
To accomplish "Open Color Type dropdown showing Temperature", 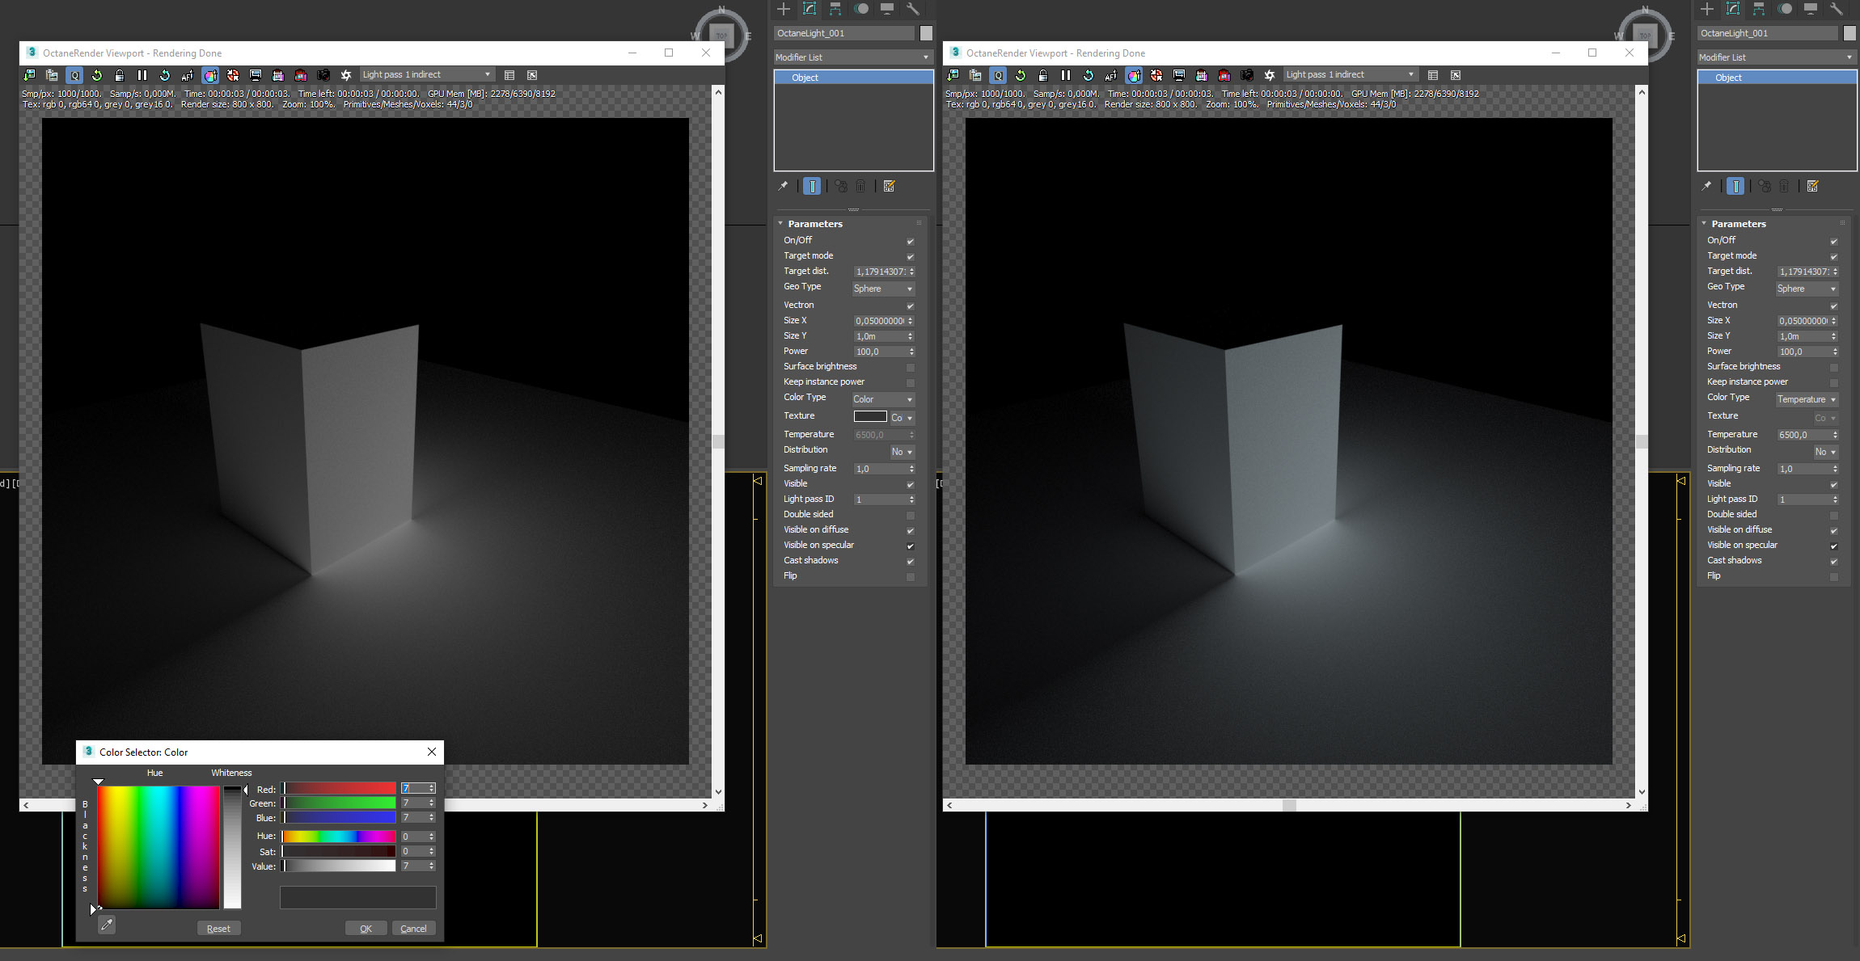I will pos(1807,399).
